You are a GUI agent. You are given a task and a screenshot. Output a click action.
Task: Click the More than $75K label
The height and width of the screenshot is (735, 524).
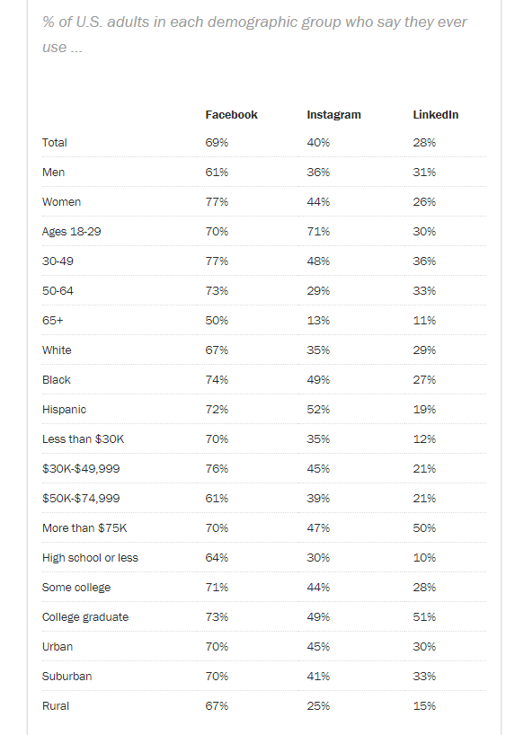[x=84, y=528]
